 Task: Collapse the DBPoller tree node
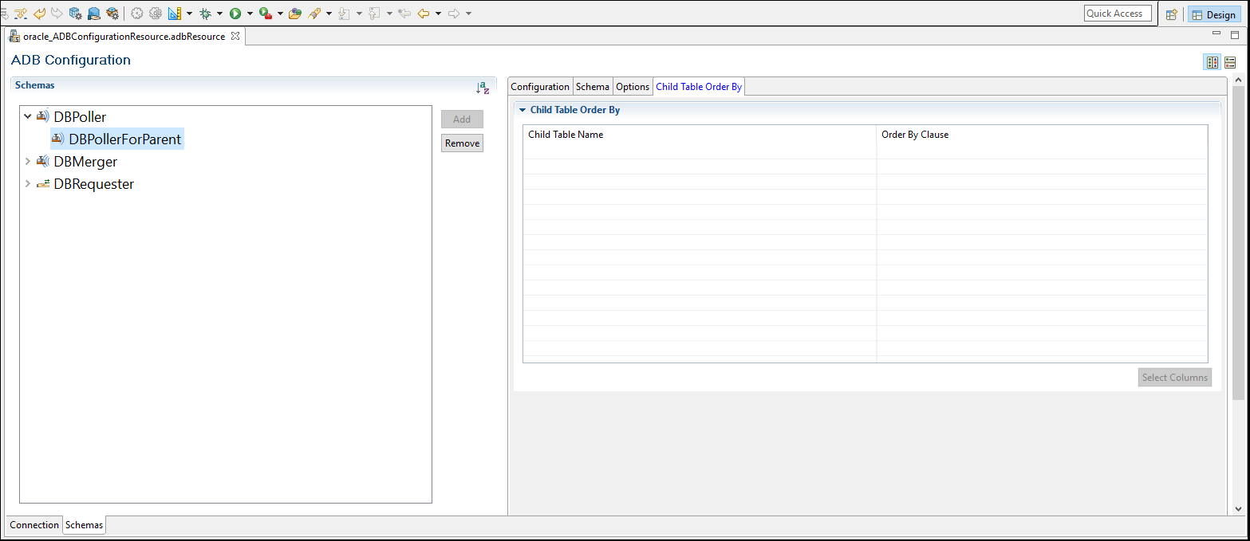coord(28,116)
